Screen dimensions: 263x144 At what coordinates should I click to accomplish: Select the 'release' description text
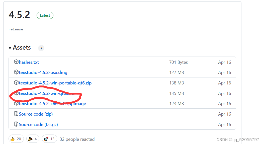click(x=16, y=29)
